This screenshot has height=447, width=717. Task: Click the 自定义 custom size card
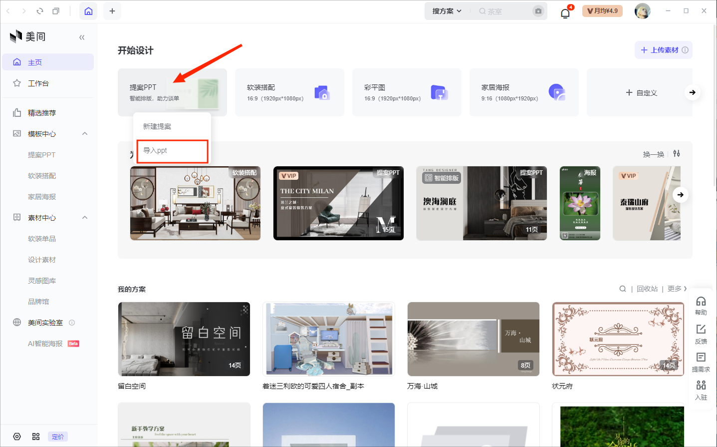(x=641, y=93)
